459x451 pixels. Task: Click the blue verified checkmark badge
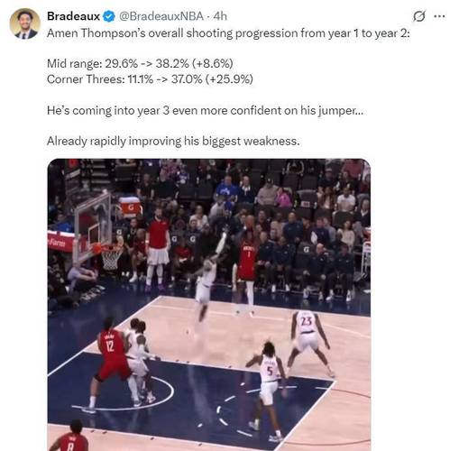[109, 16]
